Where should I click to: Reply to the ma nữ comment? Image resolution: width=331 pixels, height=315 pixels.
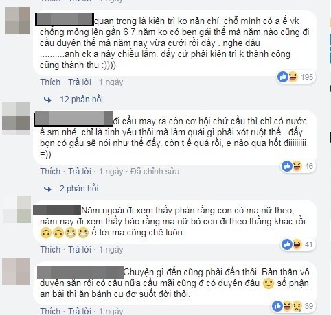click(80, 250)
